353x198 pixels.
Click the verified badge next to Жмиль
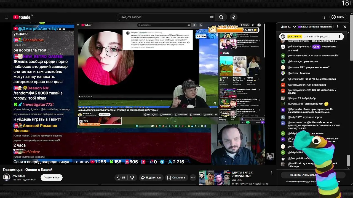point(24,176)
